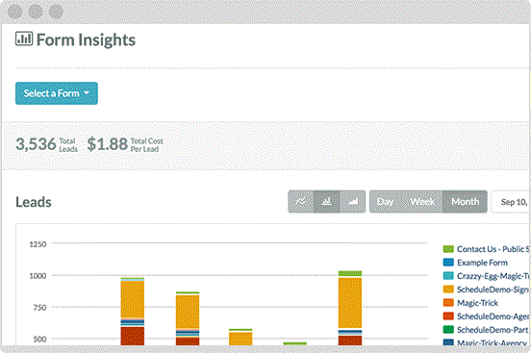Click the Contact Us - Public legend label
The width and height of the screenshot is (531, 354).
pos(493,249)
